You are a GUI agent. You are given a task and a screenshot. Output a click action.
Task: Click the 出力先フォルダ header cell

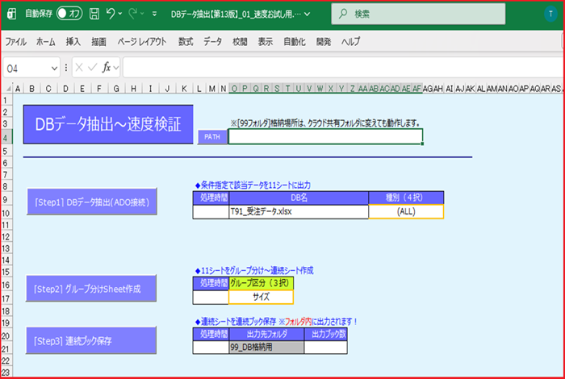[266, 334]
